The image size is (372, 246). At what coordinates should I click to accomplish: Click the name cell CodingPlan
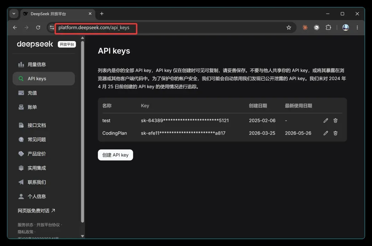pos(115,133)
